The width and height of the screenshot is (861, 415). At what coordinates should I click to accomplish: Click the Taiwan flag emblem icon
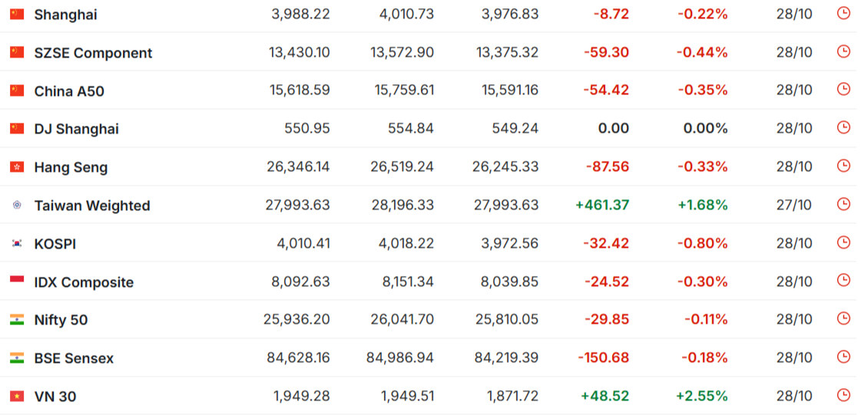(x=17, y=205)
